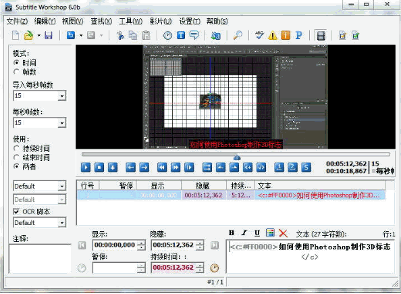Expand the 每秒帧数 dropdown
401x294 pixels.
click(61, 123)
